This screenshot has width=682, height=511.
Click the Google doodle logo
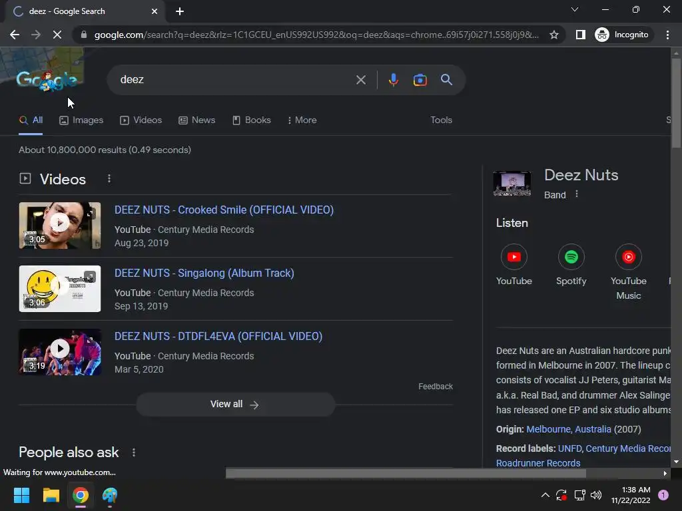(47, 81)
